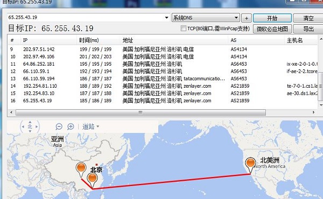Zoom in the map with plus icon
Screen dimensions: 323x199
click(x=71, y=126)
